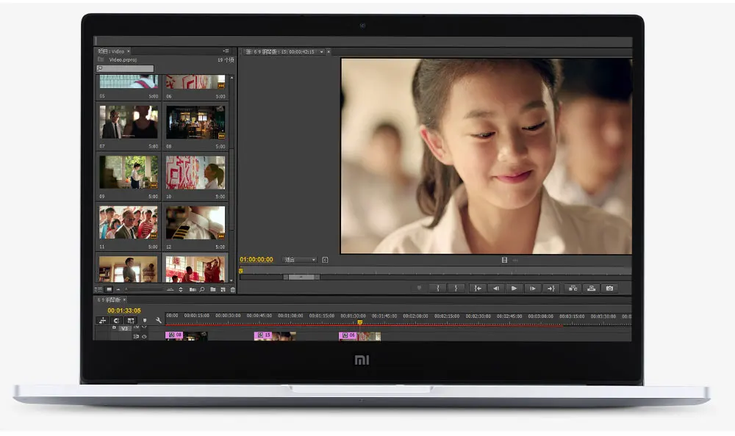Click the monitor zoom scroll bar handle
Screen dimensions: 735x436
(x=302, y=277)
